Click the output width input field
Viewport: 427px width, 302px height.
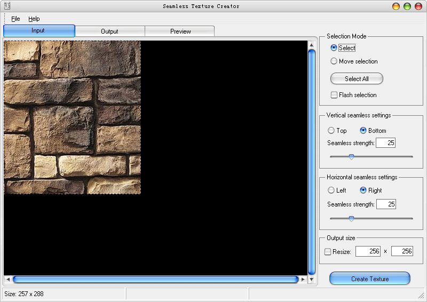(x=368, y=251)
